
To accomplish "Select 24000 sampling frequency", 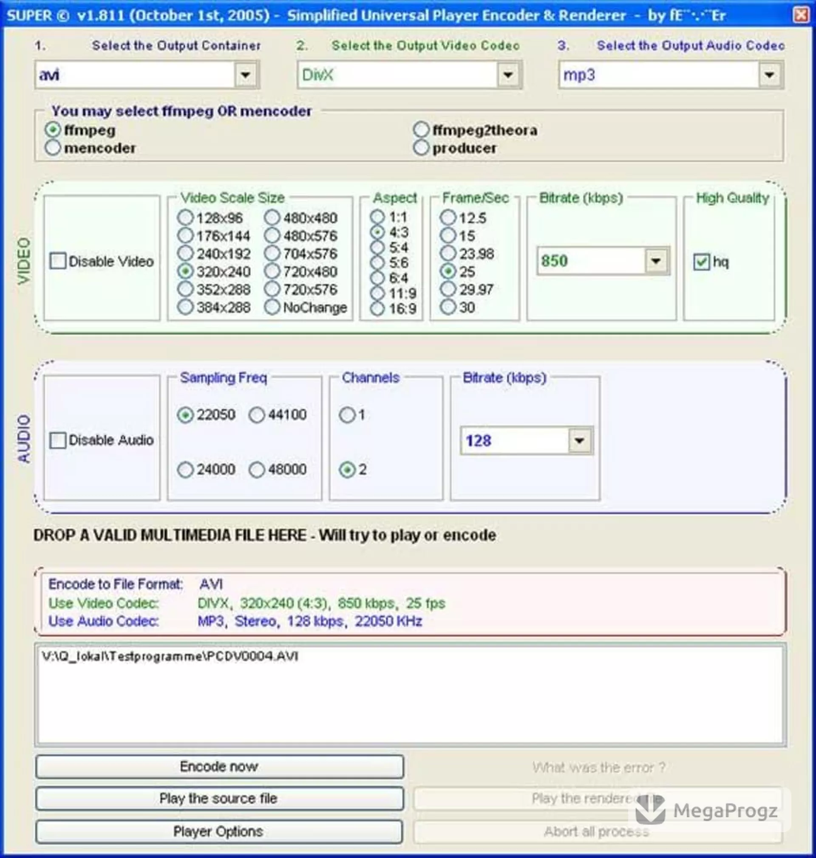I will pos(185,469).
